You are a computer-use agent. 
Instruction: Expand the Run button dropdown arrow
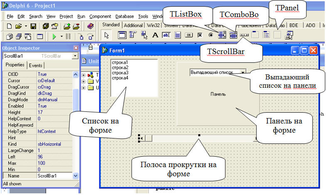point(62,37)
